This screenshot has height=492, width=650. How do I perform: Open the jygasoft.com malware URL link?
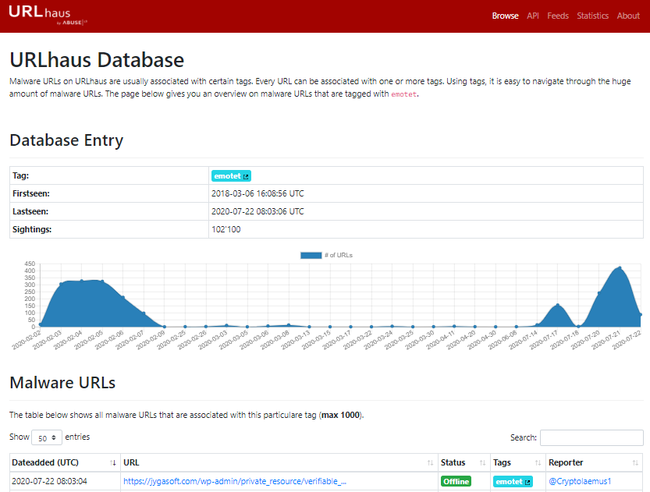235,481
